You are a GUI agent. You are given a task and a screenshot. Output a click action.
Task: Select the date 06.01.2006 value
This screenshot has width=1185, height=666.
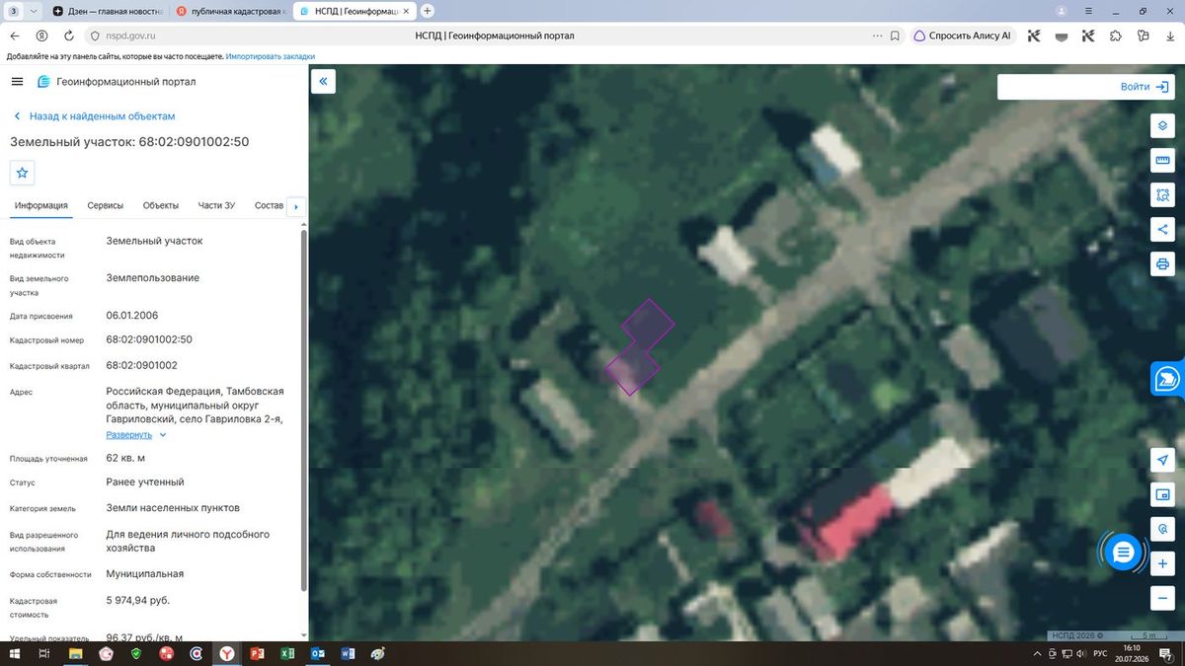[132, 316]
